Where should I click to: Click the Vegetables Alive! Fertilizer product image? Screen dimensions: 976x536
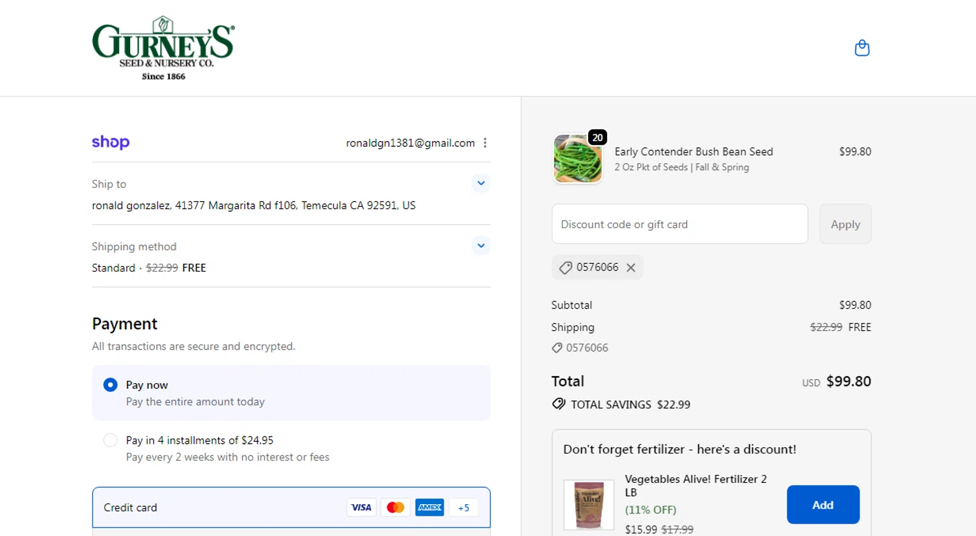pos(588,505)
